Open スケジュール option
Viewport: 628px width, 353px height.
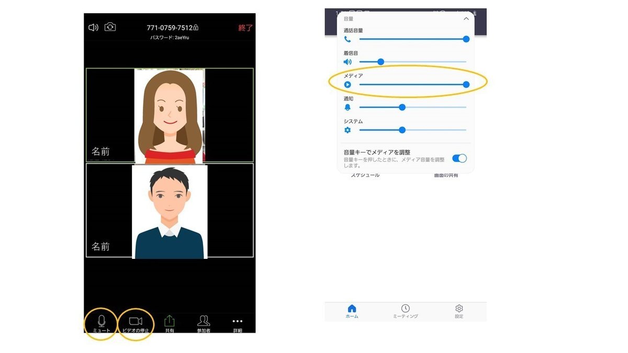[366, 176]
